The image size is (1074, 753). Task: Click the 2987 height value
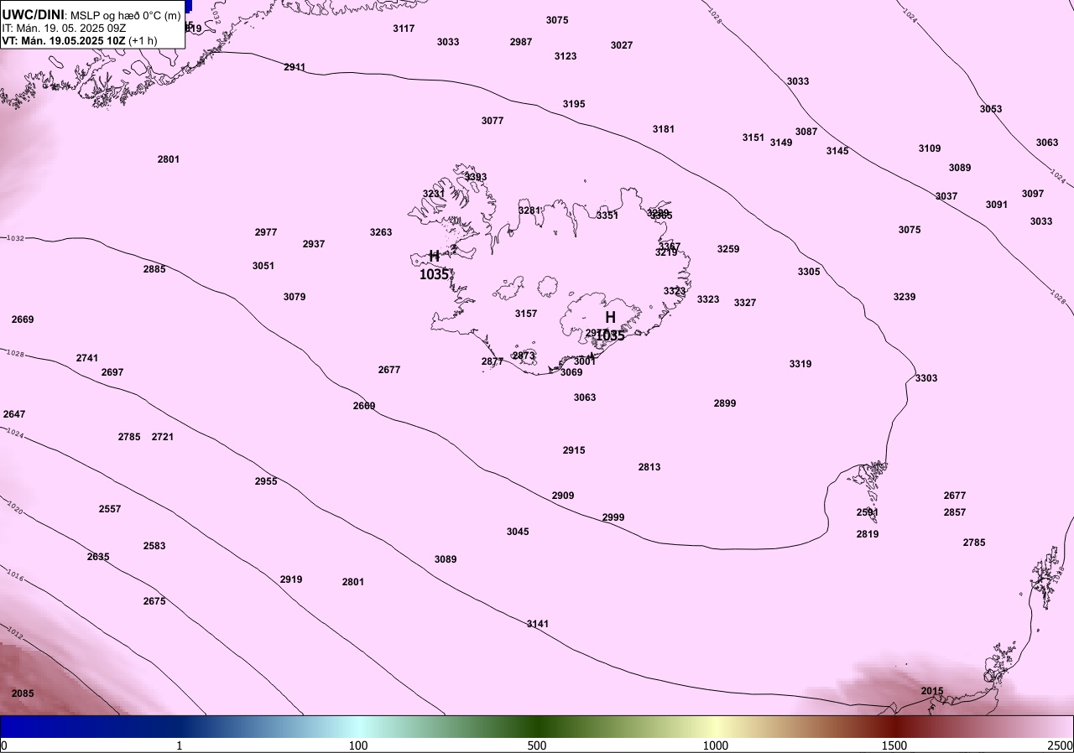[521, 42]
